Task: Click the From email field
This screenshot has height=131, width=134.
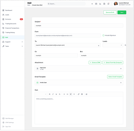Action: tap(68, 36)
